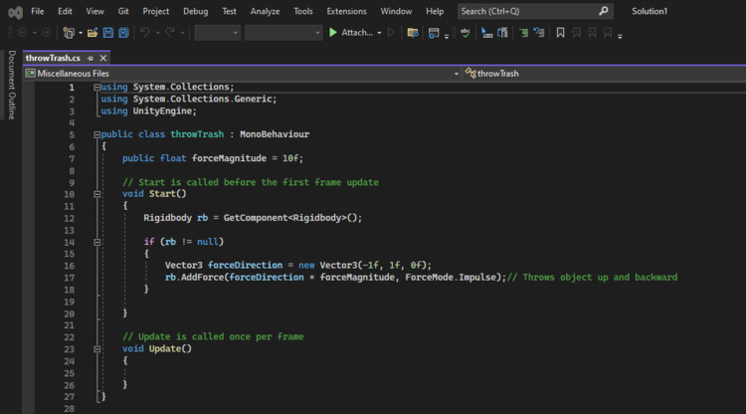746x414 pixels.
Task: Click the navigate backward arrow icon
Action: 22,33
